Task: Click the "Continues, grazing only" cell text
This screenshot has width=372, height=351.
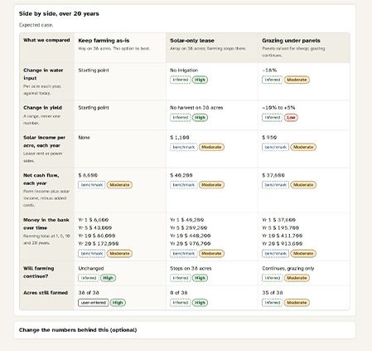Action: [288, 268]
